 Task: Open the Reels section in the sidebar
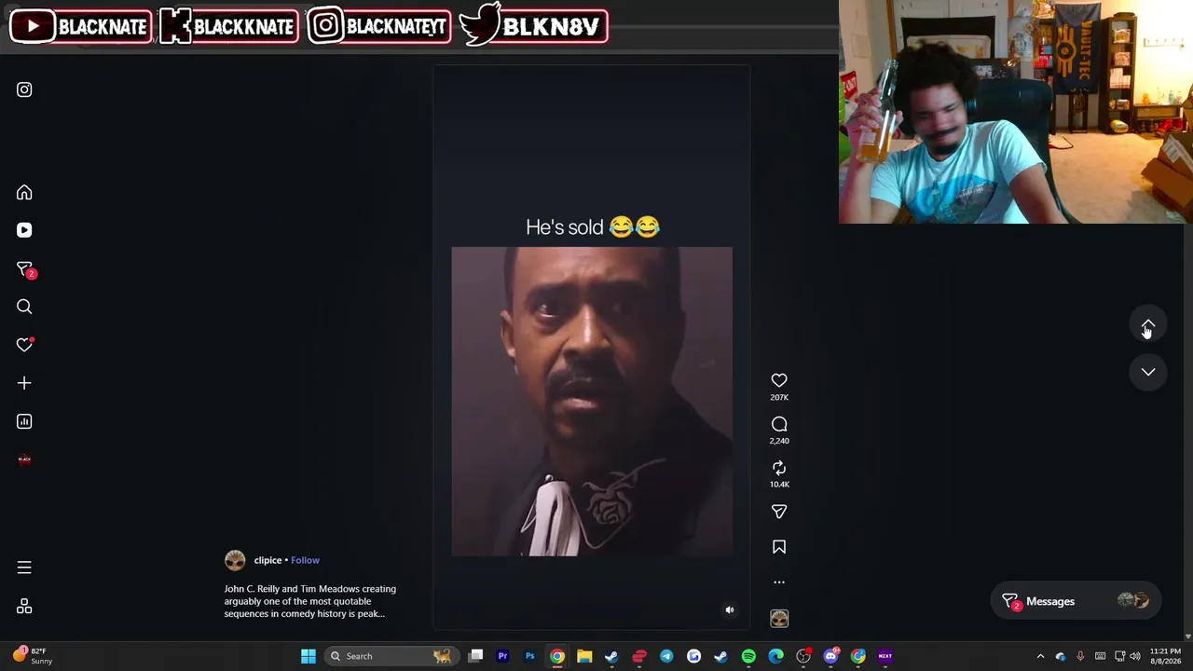[24, 230]
